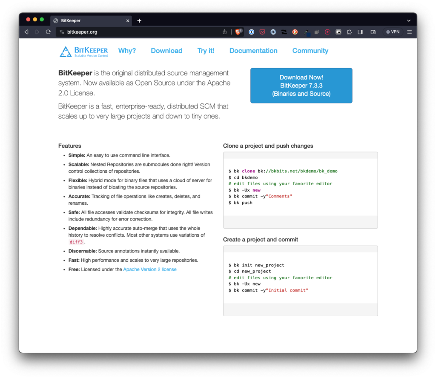Toggle the VPN button
Screen dimensions: 436x378
pos(393,32)
